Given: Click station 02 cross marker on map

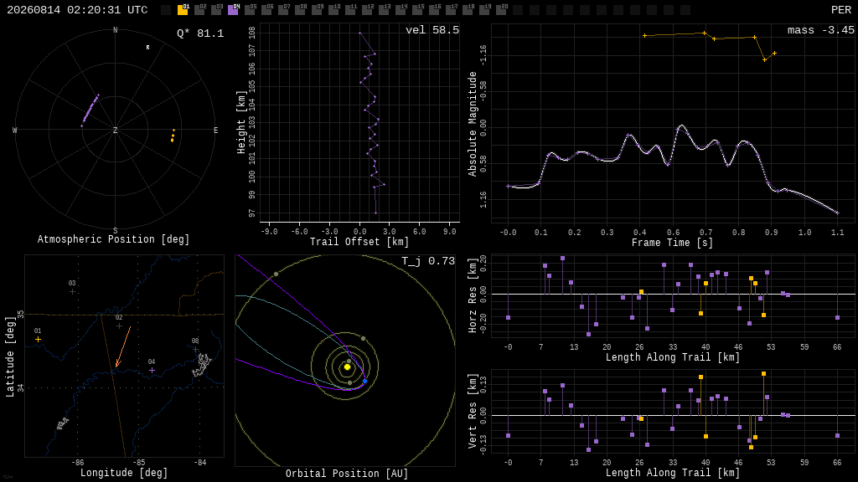Looking at the screenshot, I should point(119,326).
